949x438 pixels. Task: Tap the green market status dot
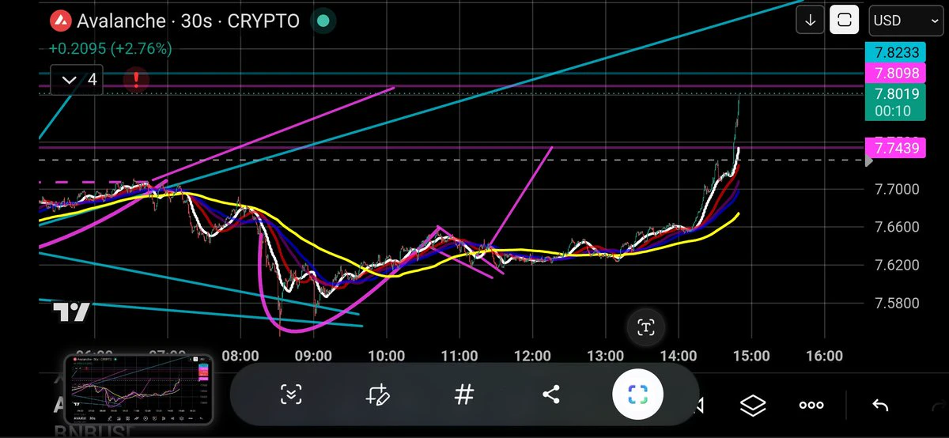[x=322, y=21]
